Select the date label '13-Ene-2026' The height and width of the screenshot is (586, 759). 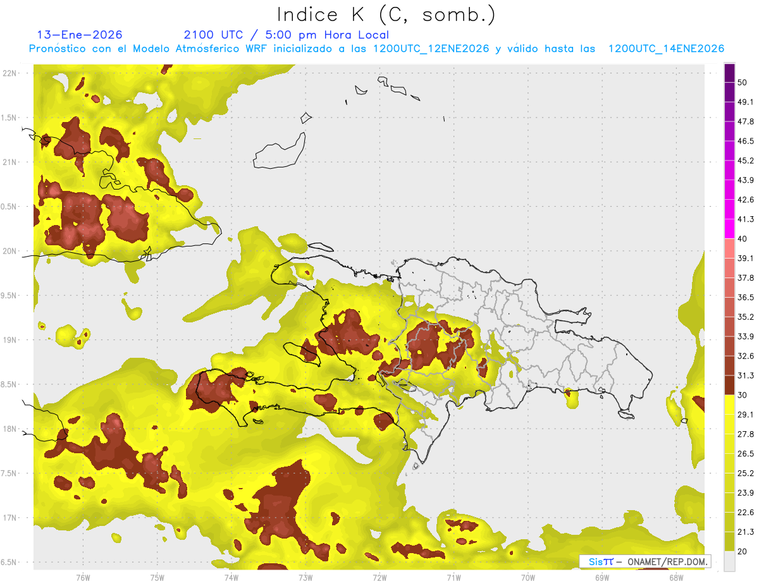click(x=80, y=35)
